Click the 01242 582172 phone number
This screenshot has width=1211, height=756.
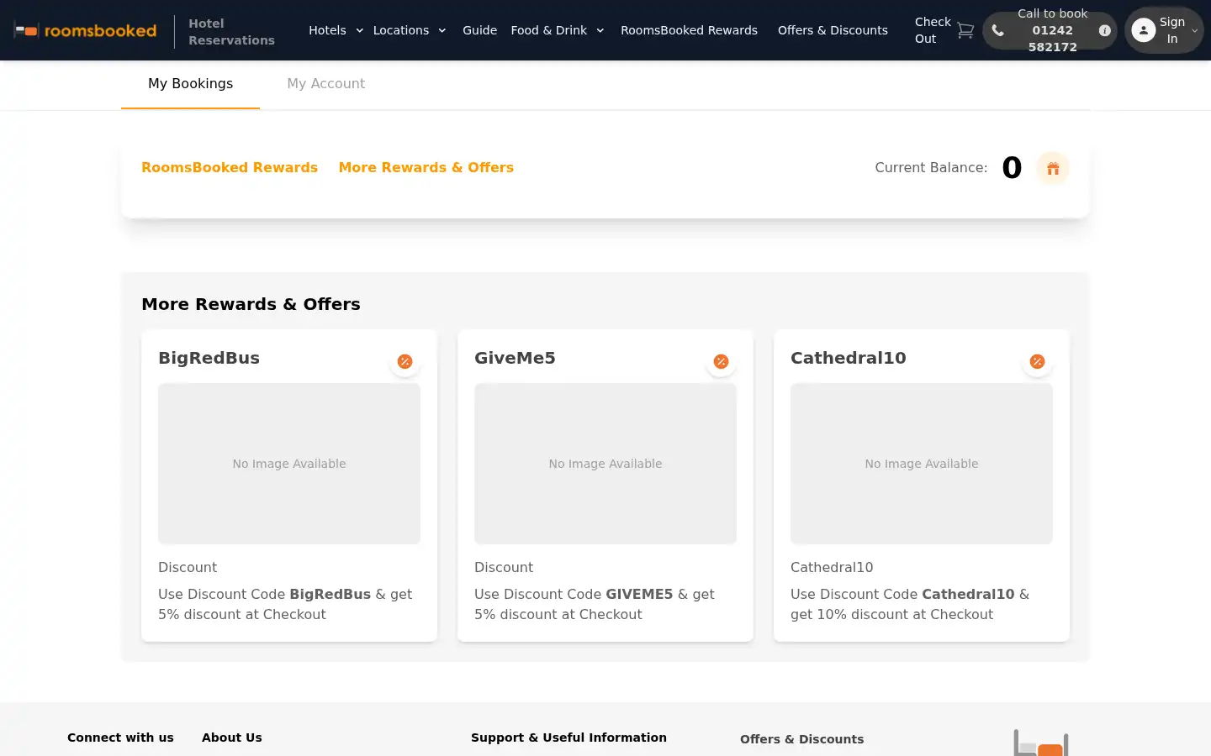point(1053,39)
